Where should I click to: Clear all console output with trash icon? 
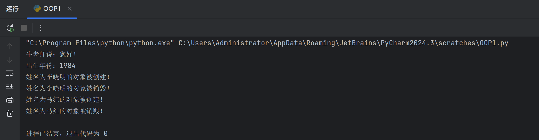pos(10,113)
